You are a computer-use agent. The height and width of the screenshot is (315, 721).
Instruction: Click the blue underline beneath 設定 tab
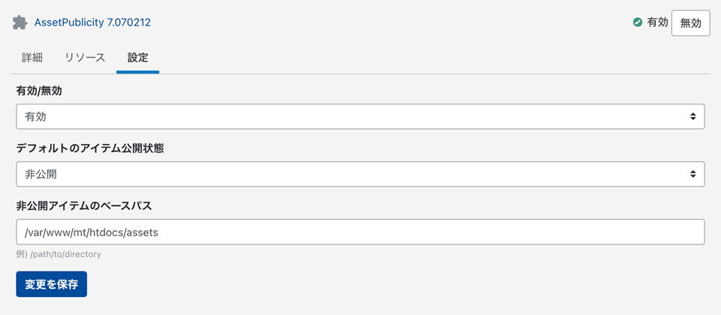point(137,72)
